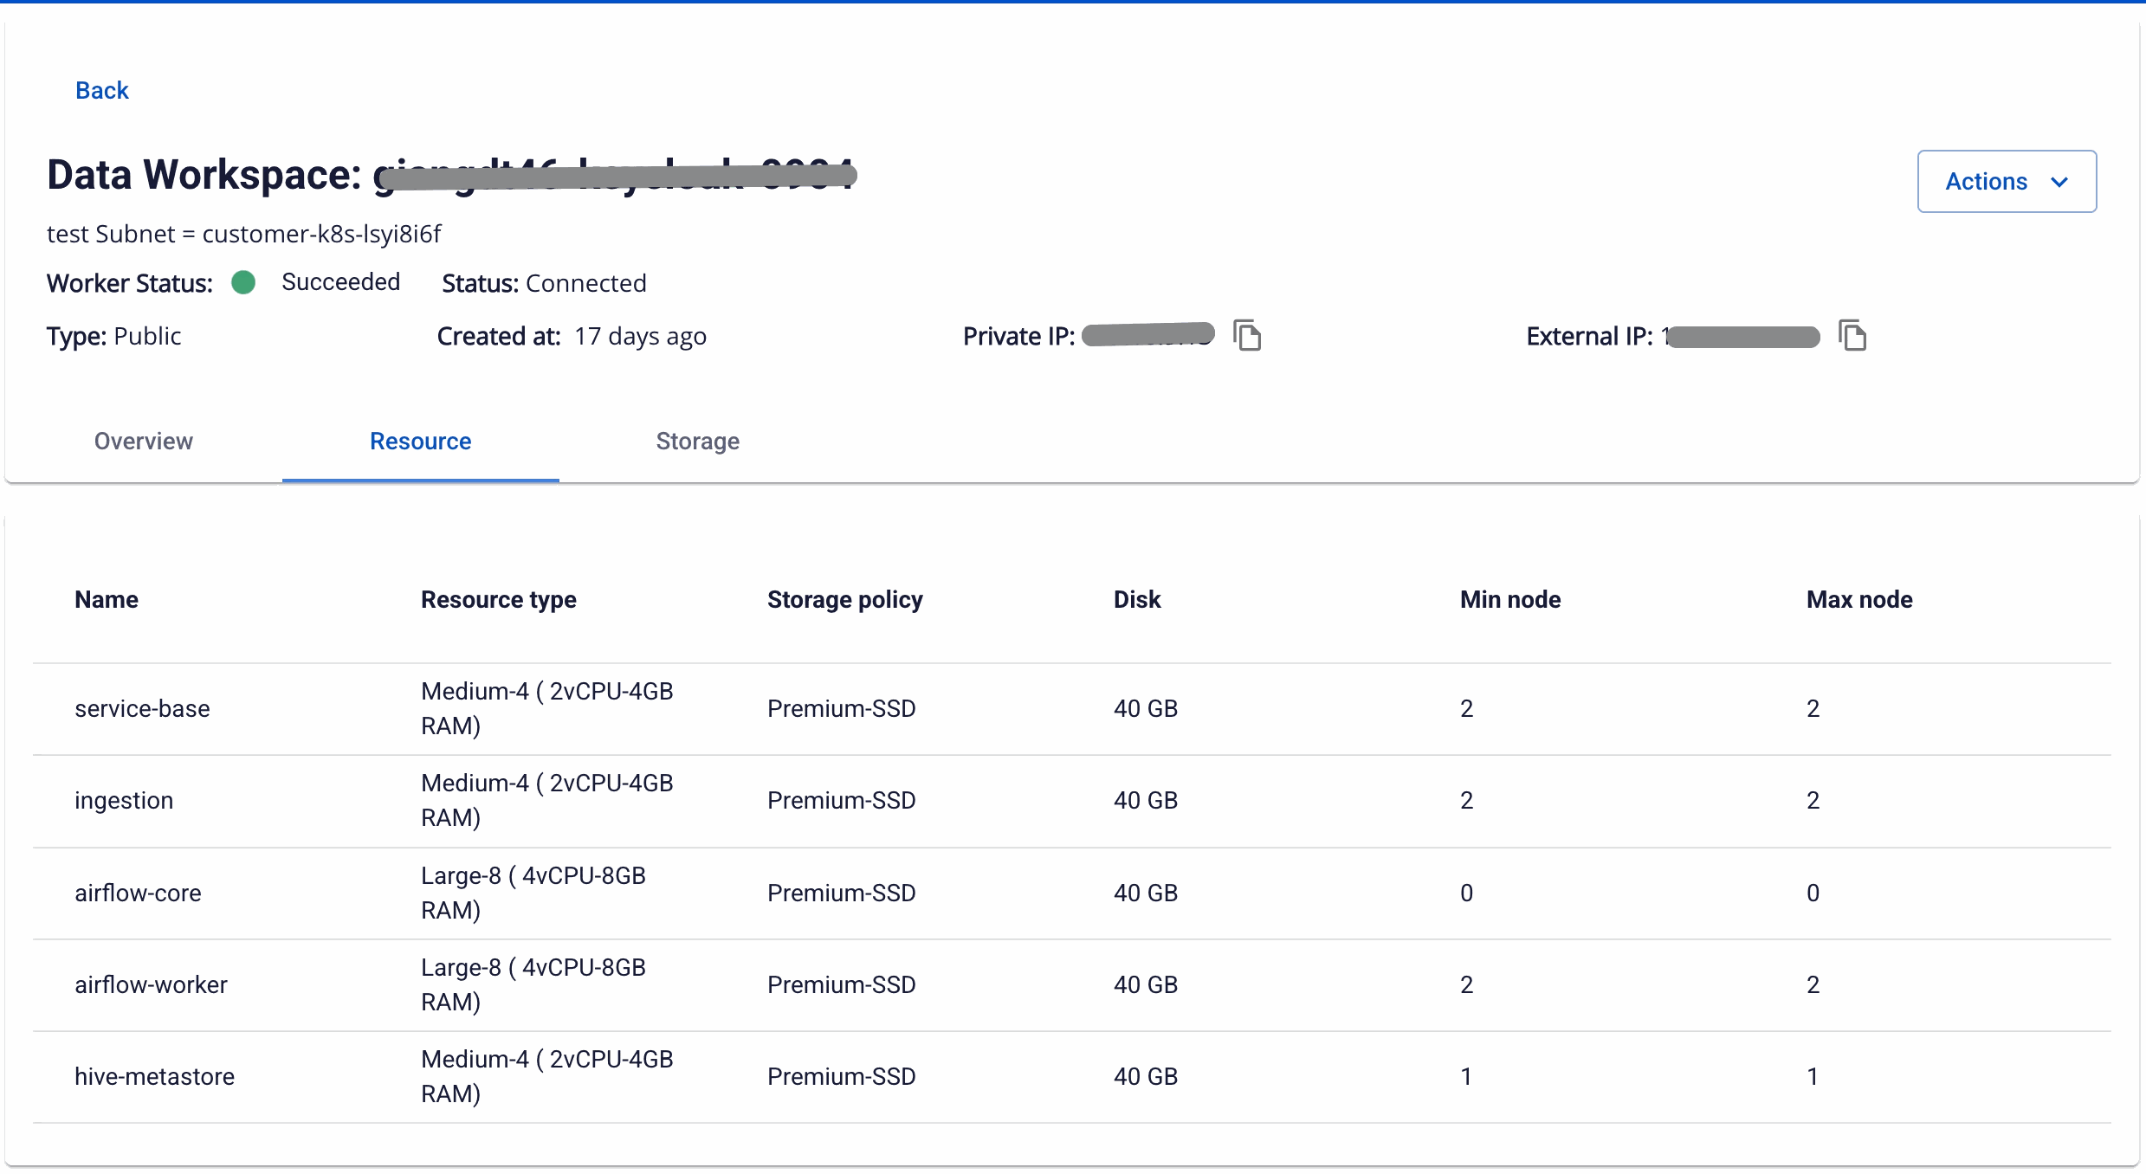This screenshot has width=2146, height=1174.
Task: Copy the Private IP address
Action: click(1246, 335)
